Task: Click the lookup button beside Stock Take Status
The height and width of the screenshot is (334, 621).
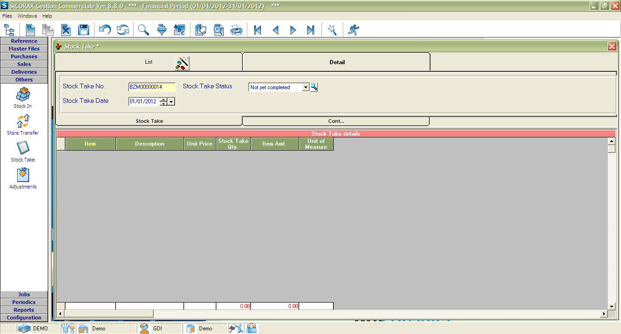Action: 314,87
